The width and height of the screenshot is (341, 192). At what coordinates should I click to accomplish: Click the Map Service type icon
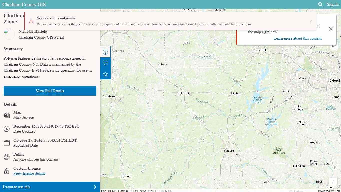coord(7,115)
